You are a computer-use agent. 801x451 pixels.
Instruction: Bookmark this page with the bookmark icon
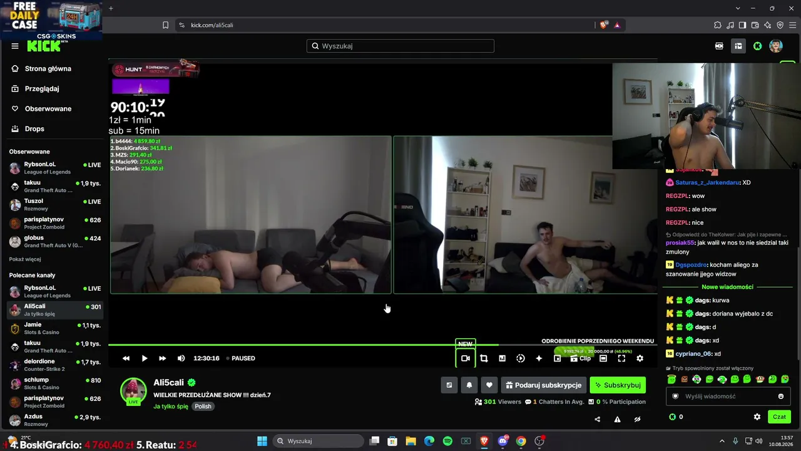click(165, 25)
